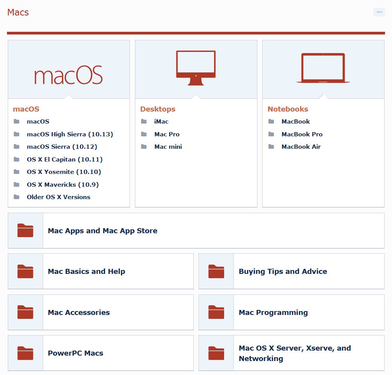The image size is (392, 375).
Task: Open Buying Tips and Advice forum
Action: 283,271
